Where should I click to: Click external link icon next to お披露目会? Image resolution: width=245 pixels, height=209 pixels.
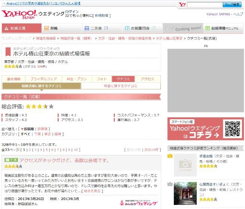coord(154,28)
